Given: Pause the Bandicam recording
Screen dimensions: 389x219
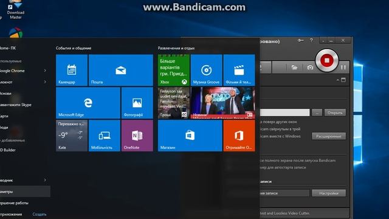Looking at the screenshot, I should point(343,68).
